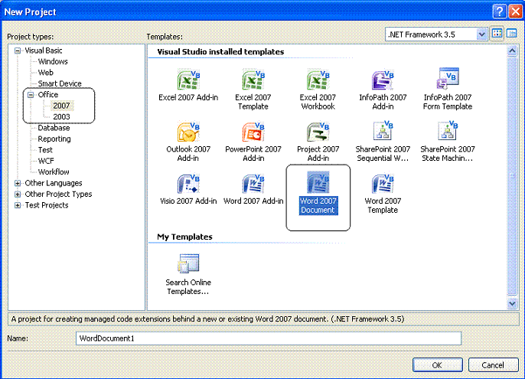Click templates scrollbar down arrow
Image resolution: width=525 pixels, height=379 pixels.
click(512, 304)
